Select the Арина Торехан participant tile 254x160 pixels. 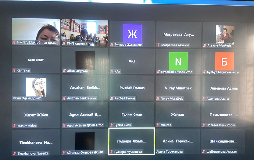tap(178, 141)
